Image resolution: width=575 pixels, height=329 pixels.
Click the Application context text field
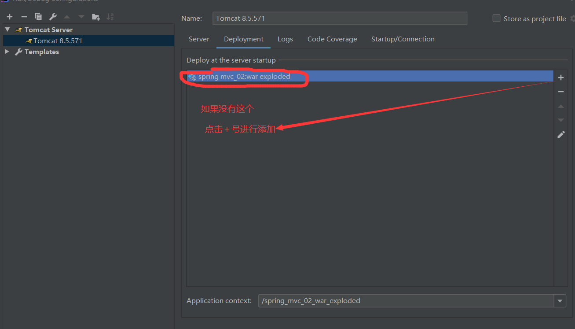(x=406, y=301)
